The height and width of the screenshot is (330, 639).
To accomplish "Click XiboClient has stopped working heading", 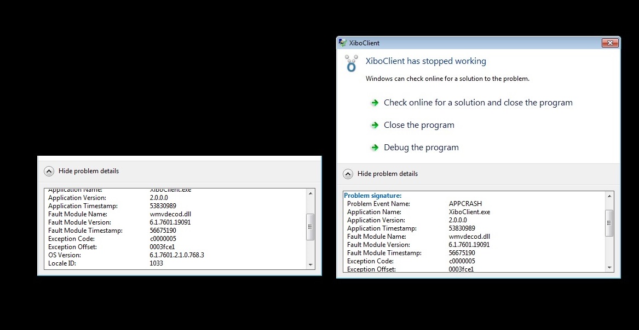I will [426, 61].
